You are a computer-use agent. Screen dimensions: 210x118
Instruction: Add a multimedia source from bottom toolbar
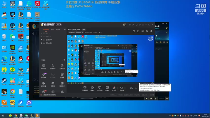(x=107, y=88)
